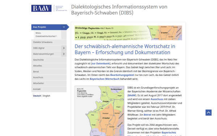This screenshot has width=217, height=136.
Task: Follow the 'zur Datenbank' link
Action: 101,63
